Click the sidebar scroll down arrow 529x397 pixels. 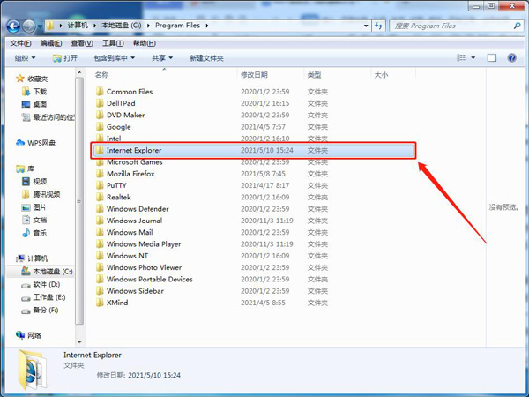click(x=79, y=342)
